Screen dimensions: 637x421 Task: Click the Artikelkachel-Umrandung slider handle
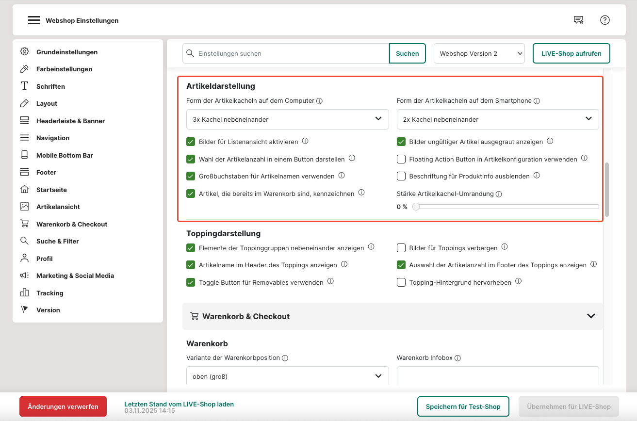(416, 207)
